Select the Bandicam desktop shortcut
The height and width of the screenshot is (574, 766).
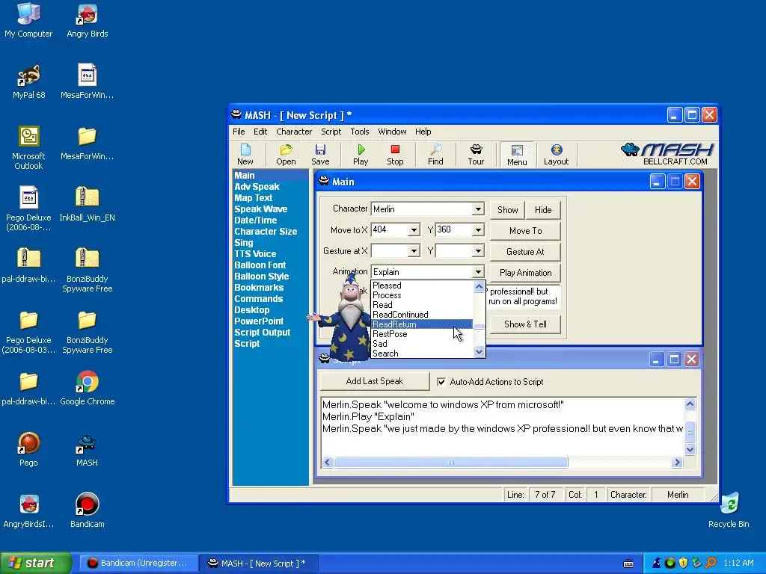click(x=87, y=510)
